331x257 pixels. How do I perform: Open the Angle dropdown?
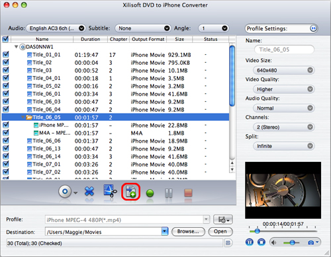click(x=214, y=28)
